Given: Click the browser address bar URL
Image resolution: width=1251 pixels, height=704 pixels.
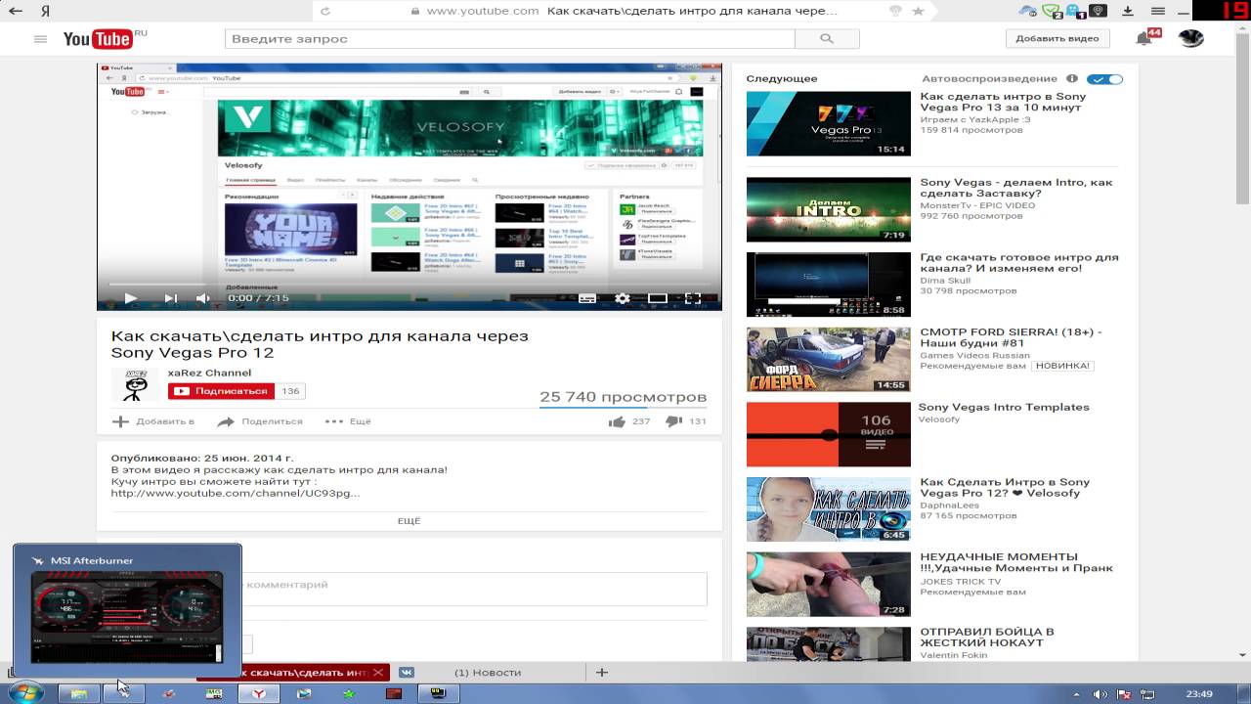Looking at the screenshot, I should pyautogui.click(x=483, y=11).
